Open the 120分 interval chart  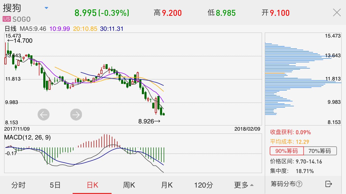[204, 185]
